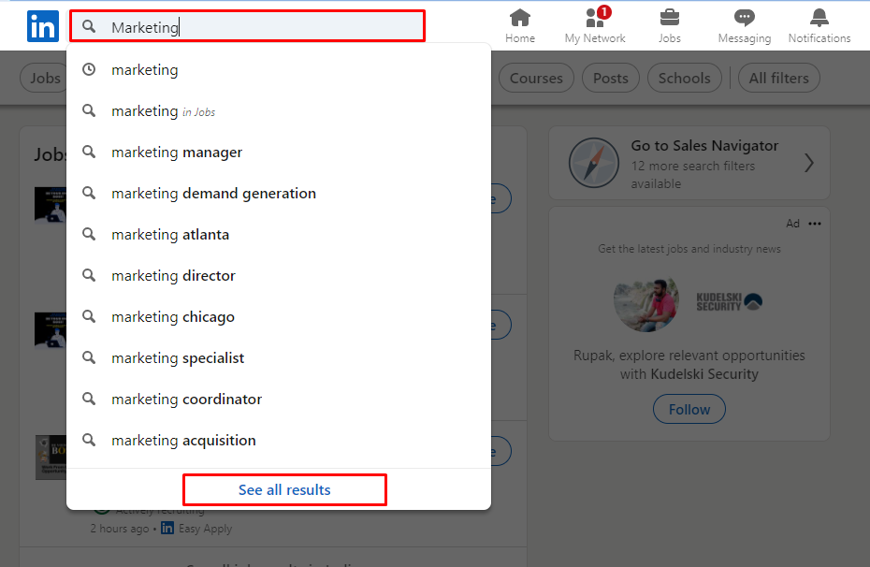Open the All filters button
Viewport: 870px width, 567px height.
(x=779, y=79)
